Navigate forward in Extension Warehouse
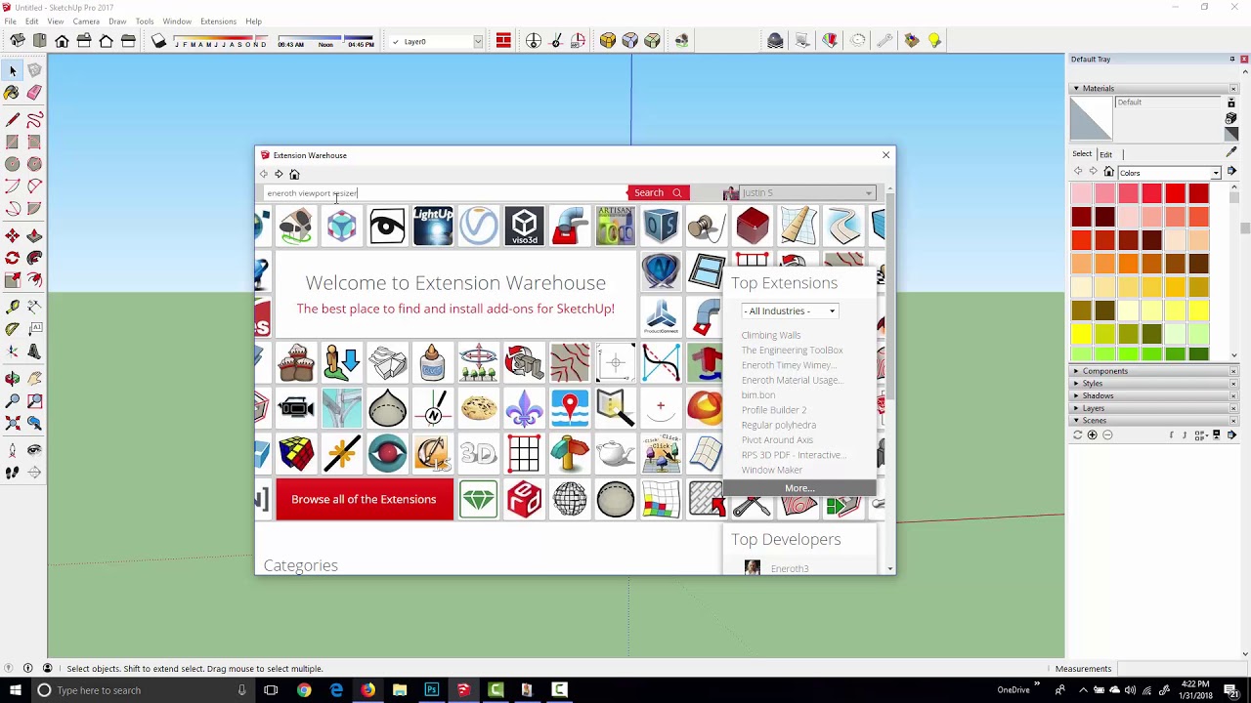The height and width of the screenshot is (703, 1251). coord(279,174)
